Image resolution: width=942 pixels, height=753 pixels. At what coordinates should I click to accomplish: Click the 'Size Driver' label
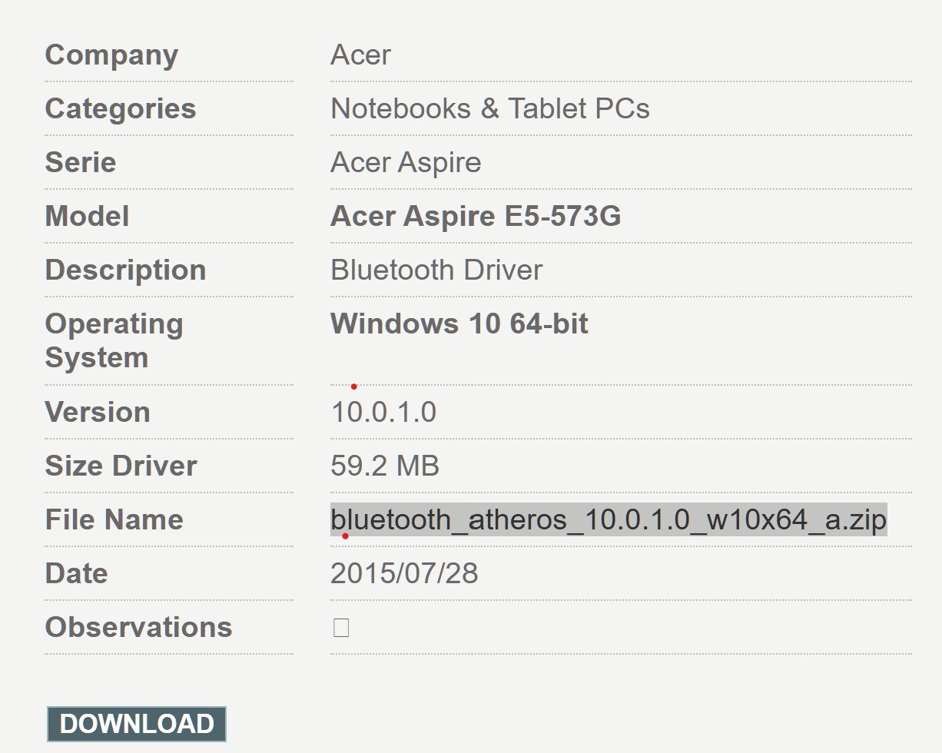(121, 466)
